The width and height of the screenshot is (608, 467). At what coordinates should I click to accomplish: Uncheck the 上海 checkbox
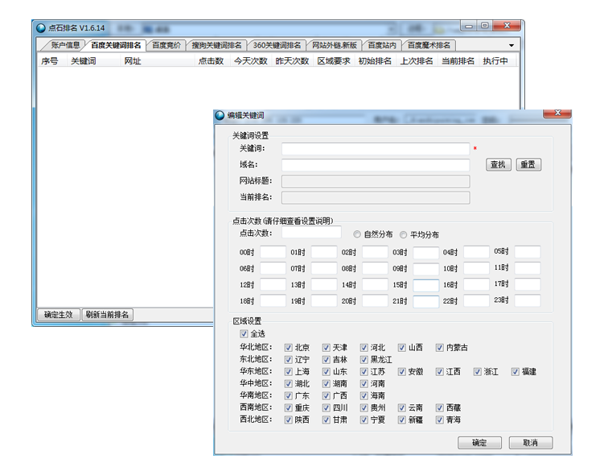coord(288,371)
